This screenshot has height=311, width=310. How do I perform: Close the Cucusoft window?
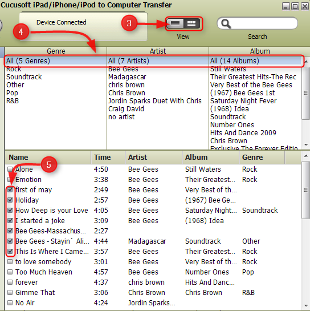click(x=305, y=6)
